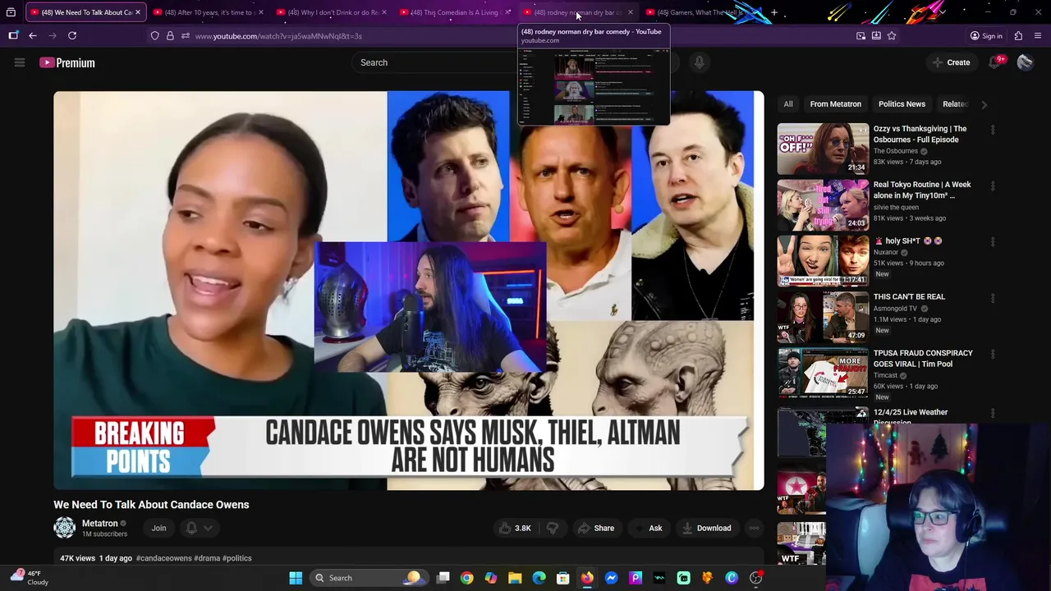Open options for 'holy SH*T' video
1051x591 pixels.
click(x=993, y=242)
